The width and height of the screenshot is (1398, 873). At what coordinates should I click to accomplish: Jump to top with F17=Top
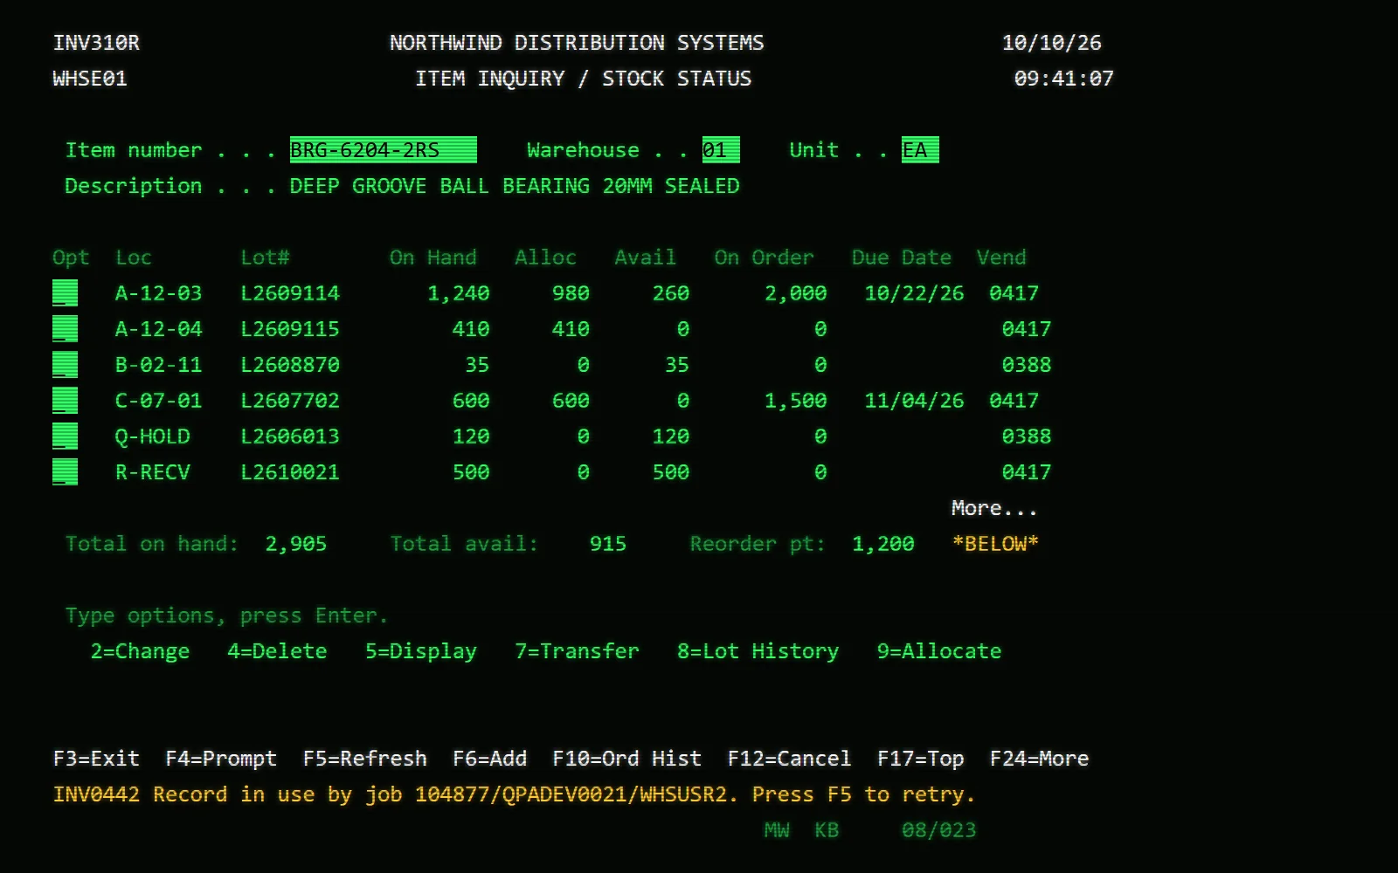920,759
